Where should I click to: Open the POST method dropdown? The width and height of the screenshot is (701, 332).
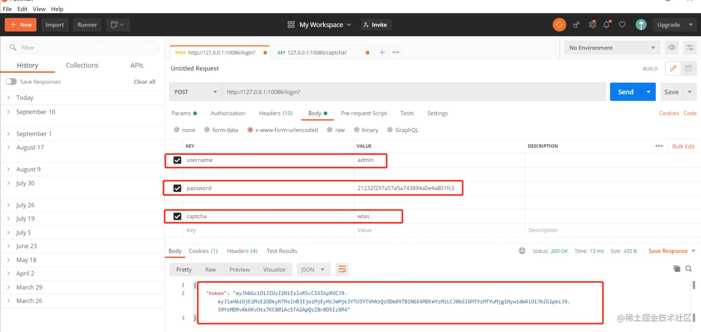196,92
